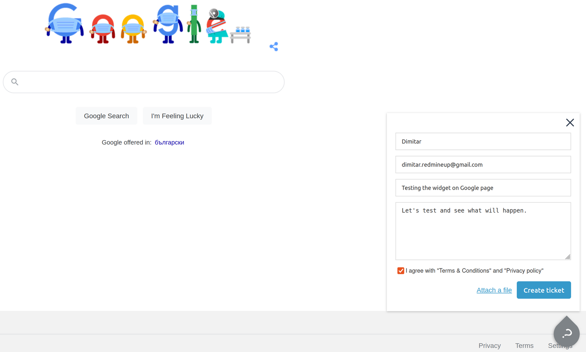The image size is (586, 352).
Task: Switch Google language to български
Action: click(x=169, y=142)
